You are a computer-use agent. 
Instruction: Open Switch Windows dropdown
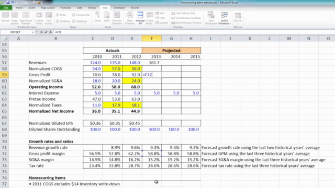pos(225,18)
